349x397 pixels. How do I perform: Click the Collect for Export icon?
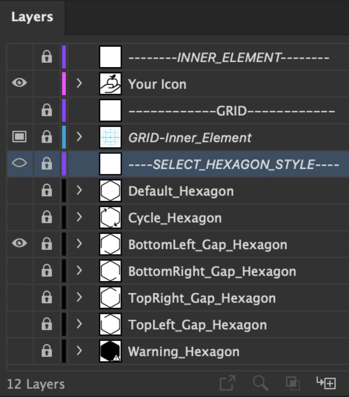click(x=228, y=383)
